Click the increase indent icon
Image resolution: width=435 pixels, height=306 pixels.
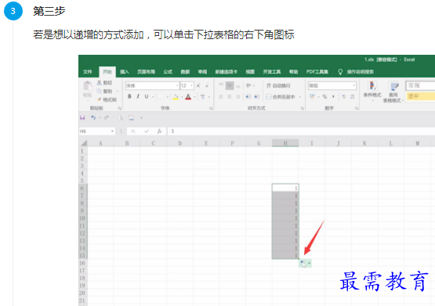tap(256, 96)
